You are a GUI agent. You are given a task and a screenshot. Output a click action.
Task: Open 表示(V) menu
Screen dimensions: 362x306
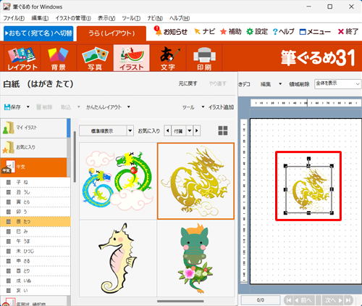coord(106,18)
